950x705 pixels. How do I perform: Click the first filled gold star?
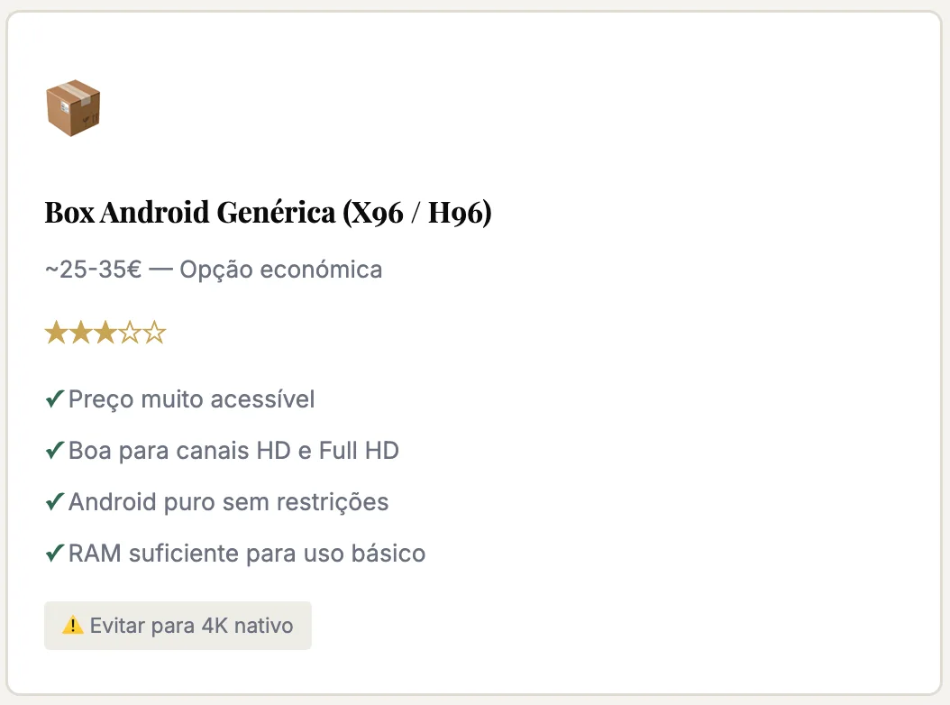[56, 334]
